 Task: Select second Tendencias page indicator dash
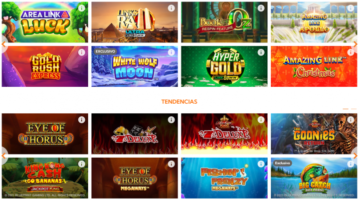(x=354, y=109)
